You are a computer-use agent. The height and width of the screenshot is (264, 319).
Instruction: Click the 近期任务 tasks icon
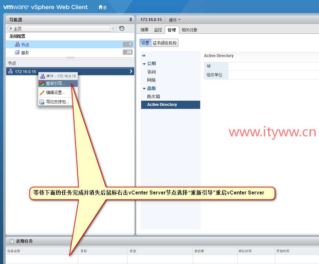11,241
